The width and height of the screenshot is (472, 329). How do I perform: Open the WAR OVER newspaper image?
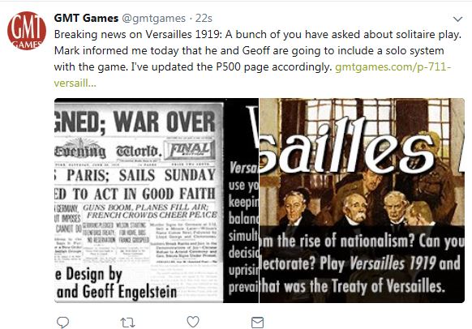tap(157, 200)
